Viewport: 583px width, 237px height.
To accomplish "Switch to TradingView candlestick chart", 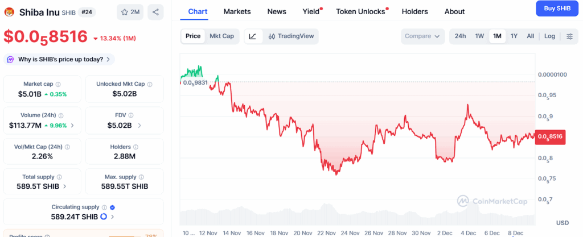I will pos(291,36).
